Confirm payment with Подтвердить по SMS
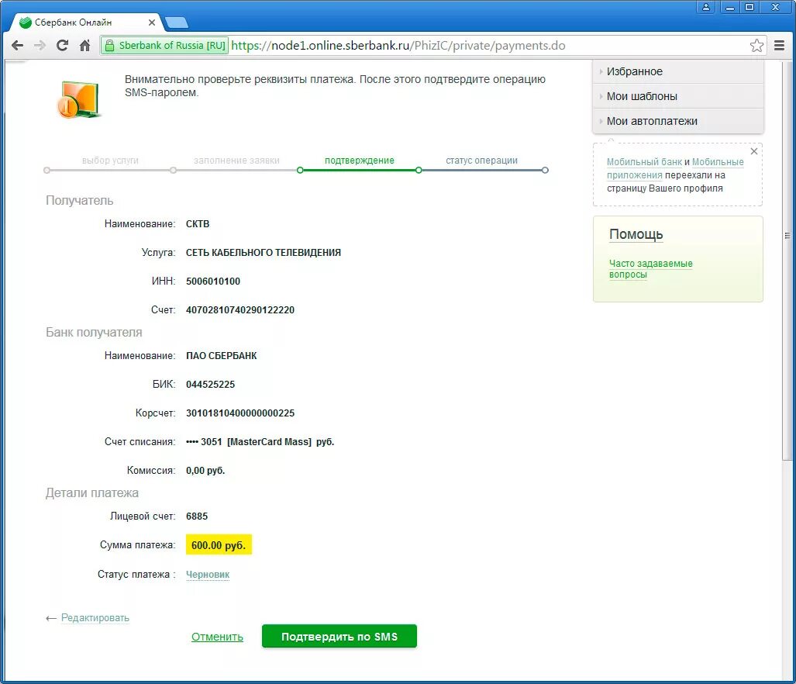 point(339,636)
